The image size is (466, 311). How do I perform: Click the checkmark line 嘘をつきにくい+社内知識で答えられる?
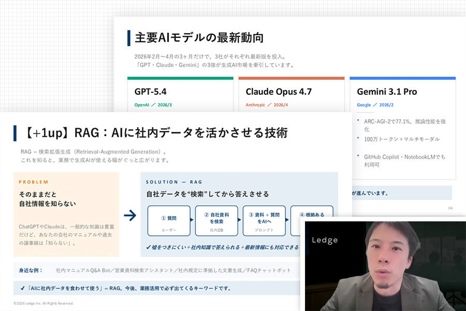(x=222, y=247)
